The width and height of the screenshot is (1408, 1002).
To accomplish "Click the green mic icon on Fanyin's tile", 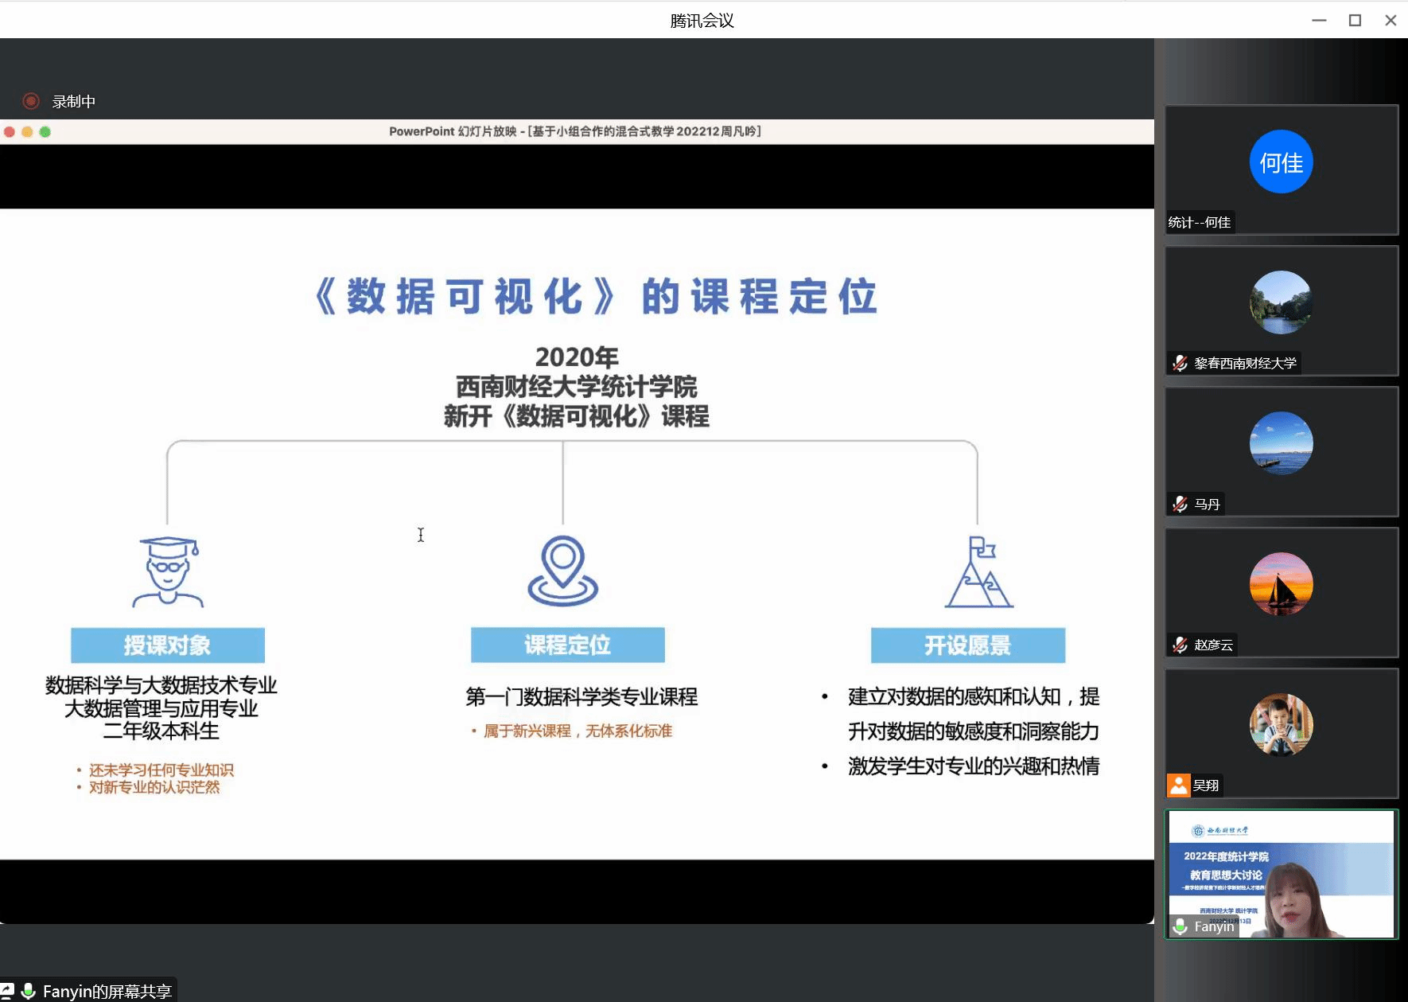I will point(1180,926).
